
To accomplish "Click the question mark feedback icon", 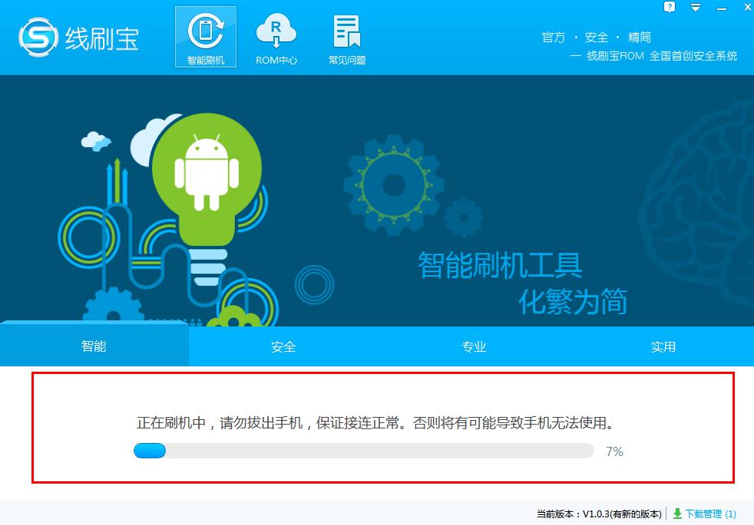I will pyautogui.click(x=670, y=8).
